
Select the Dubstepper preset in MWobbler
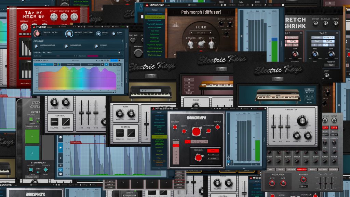click(154, 35)
